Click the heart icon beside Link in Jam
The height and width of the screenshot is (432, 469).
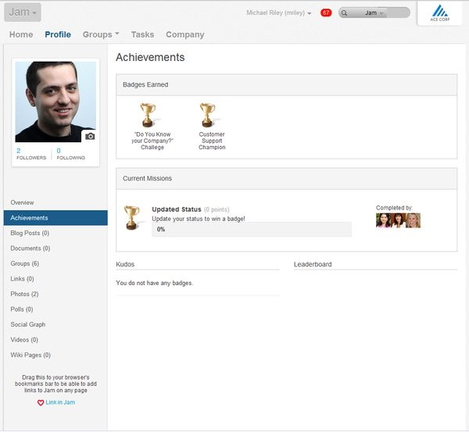point(41,402)
